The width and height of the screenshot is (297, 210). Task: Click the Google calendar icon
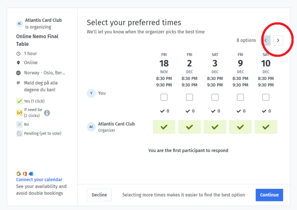[19, 174]
